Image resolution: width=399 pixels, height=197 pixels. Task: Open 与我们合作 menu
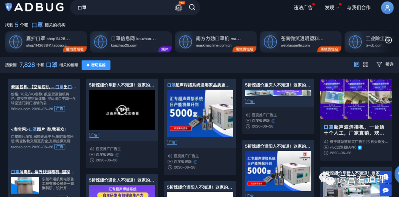click(x=359, y=8)
